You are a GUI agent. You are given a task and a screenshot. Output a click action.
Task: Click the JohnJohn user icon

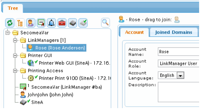click(x=23, y=95)
